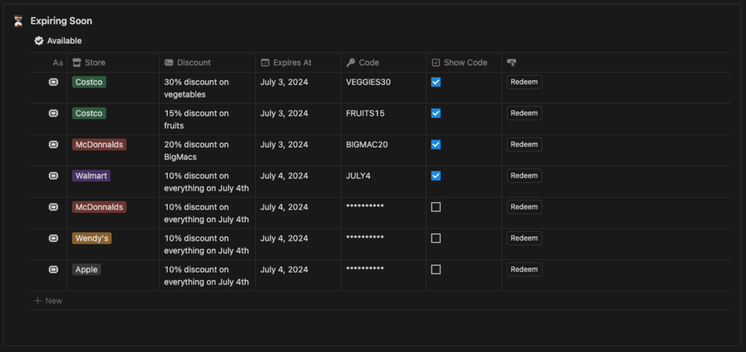Click the purple Walmart store tag
Image resolution: width=746 pixels, height=352 pixels.
point(91,176)
